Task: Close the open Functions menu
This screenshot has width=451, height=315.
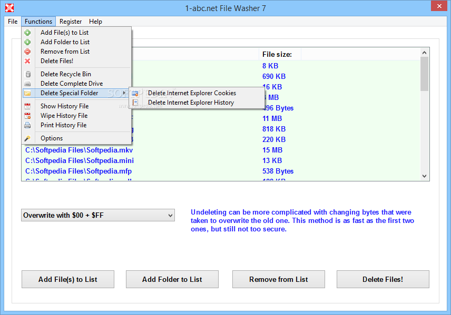Action: pos(38,22)
